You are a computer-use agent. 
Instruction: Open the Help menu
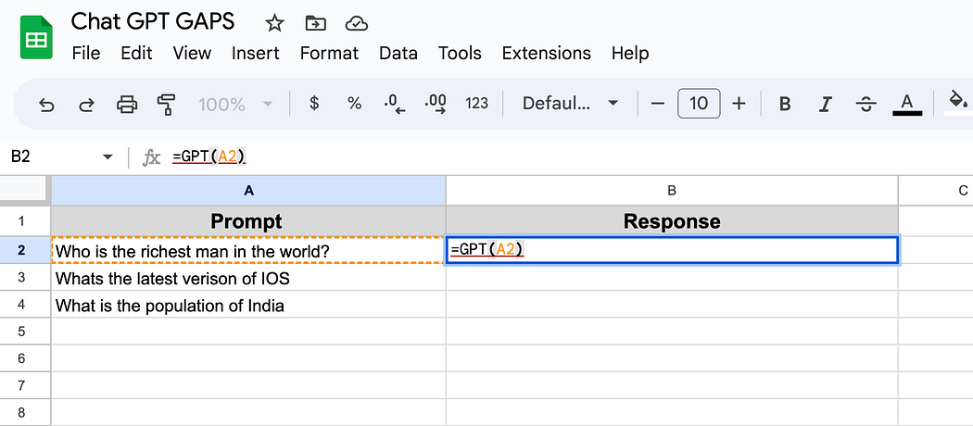point(630,54)
